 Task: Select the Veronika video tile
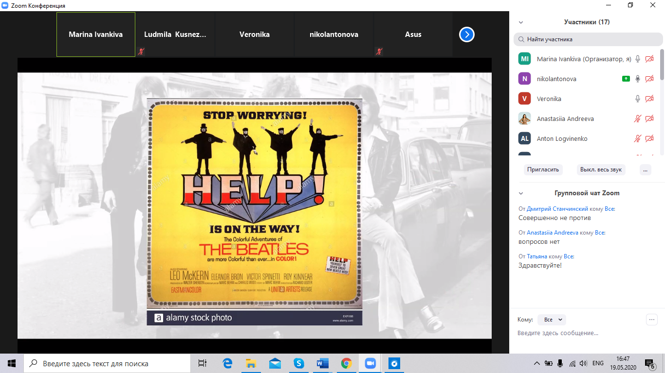(x=255, y=34)
